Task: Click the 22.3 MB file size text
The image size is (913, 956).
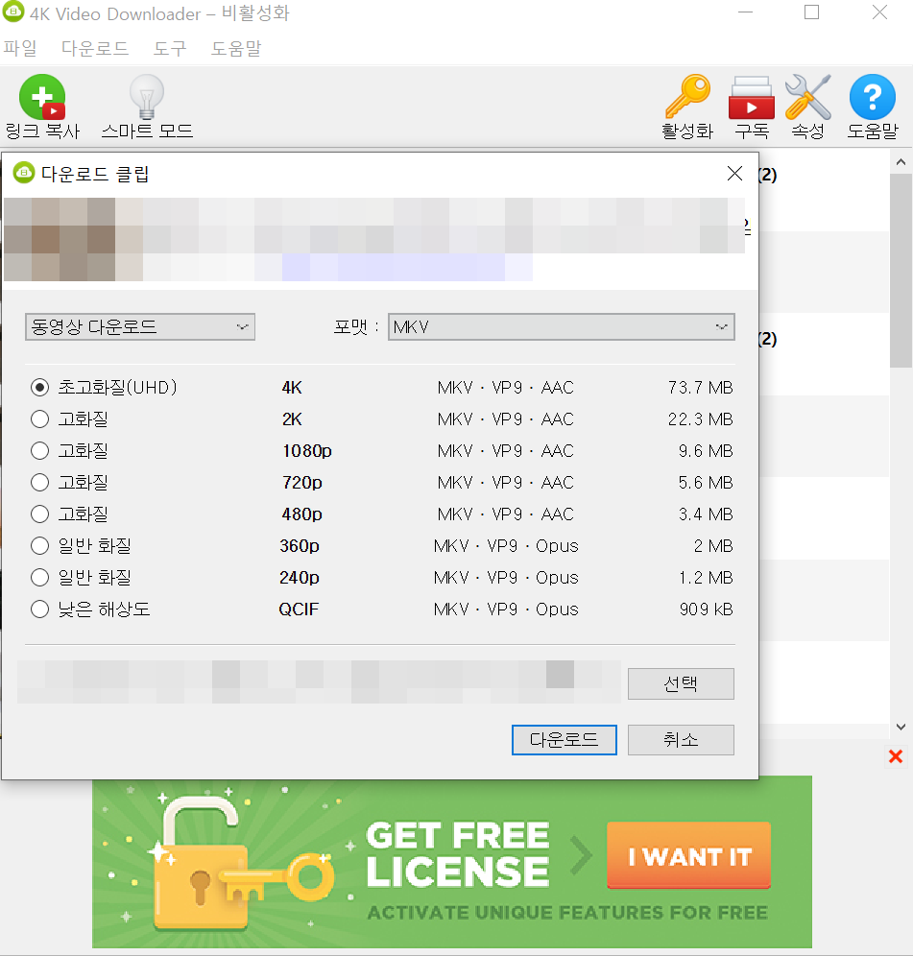Action: (700, 418)
